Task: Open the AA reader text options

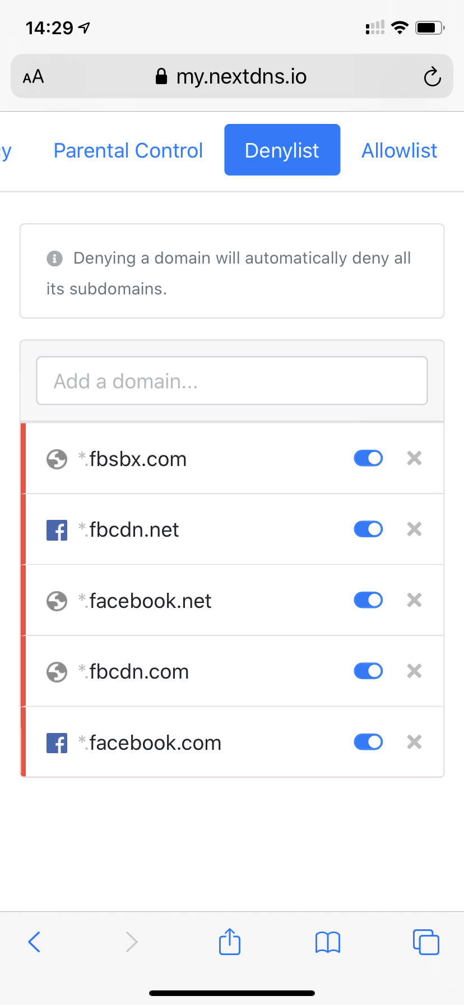Action: click(x=33, y=77)
